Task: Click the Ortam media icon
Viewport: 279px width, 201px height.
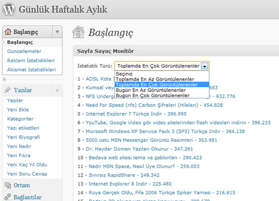Action: (8, 185)
